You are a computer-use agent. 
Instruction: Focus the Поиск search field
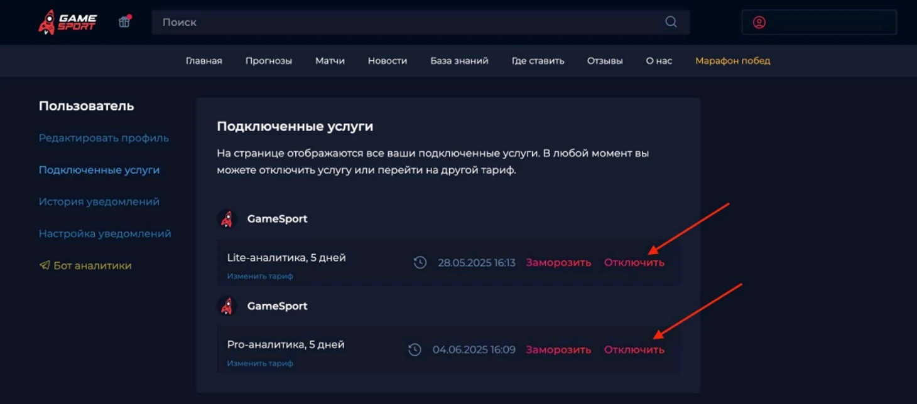(420, 22)
